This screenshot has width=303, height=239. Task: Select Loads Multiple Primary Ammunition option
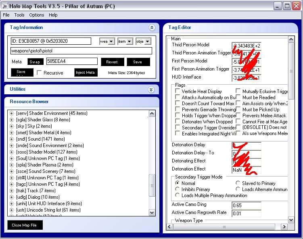pyautogui.click(x=177, y=195)
